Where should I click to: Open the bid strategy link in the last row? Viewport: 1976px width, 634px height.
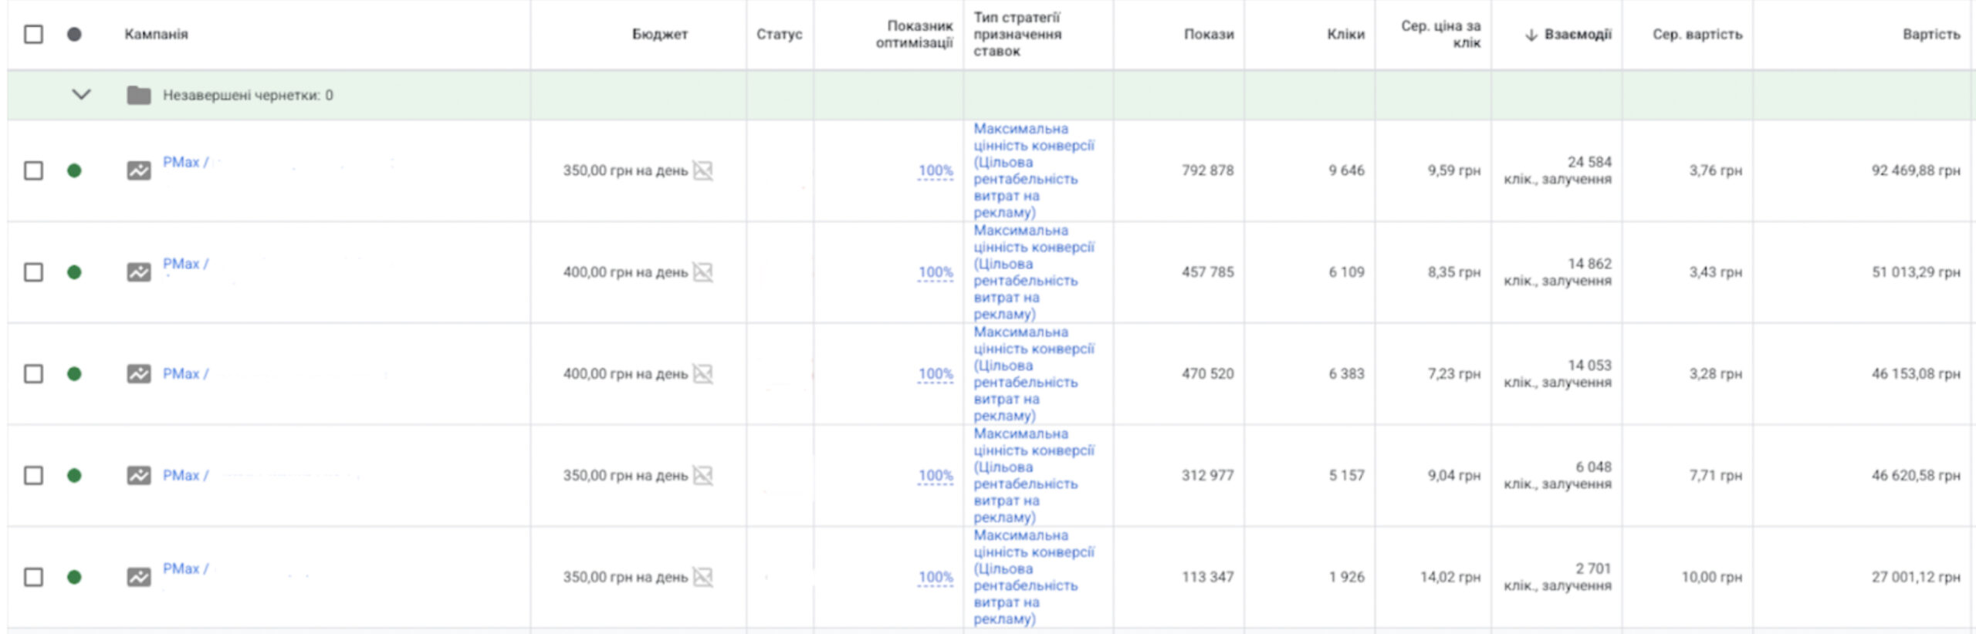1033,577
